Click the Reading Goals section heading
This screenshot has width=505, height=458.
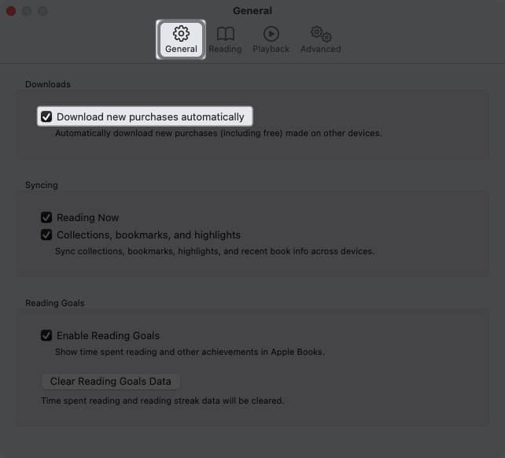[x=55, y=303]
